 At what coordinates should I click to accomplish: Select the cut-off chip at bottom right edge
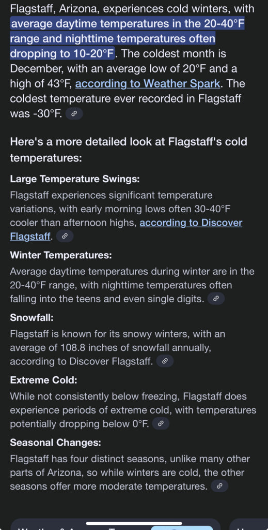point(249,524)
